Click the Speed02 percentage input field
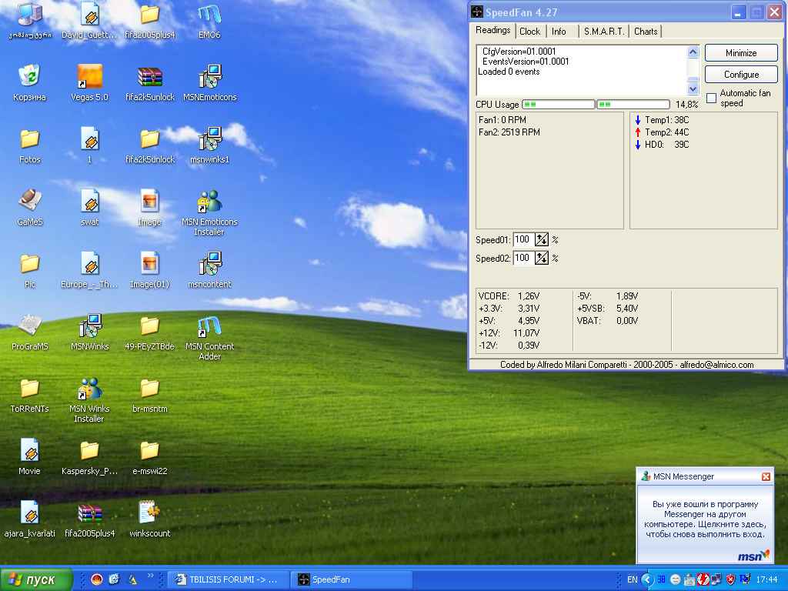The height and width of the screenshot is (591, 788). tap(523, 259)
